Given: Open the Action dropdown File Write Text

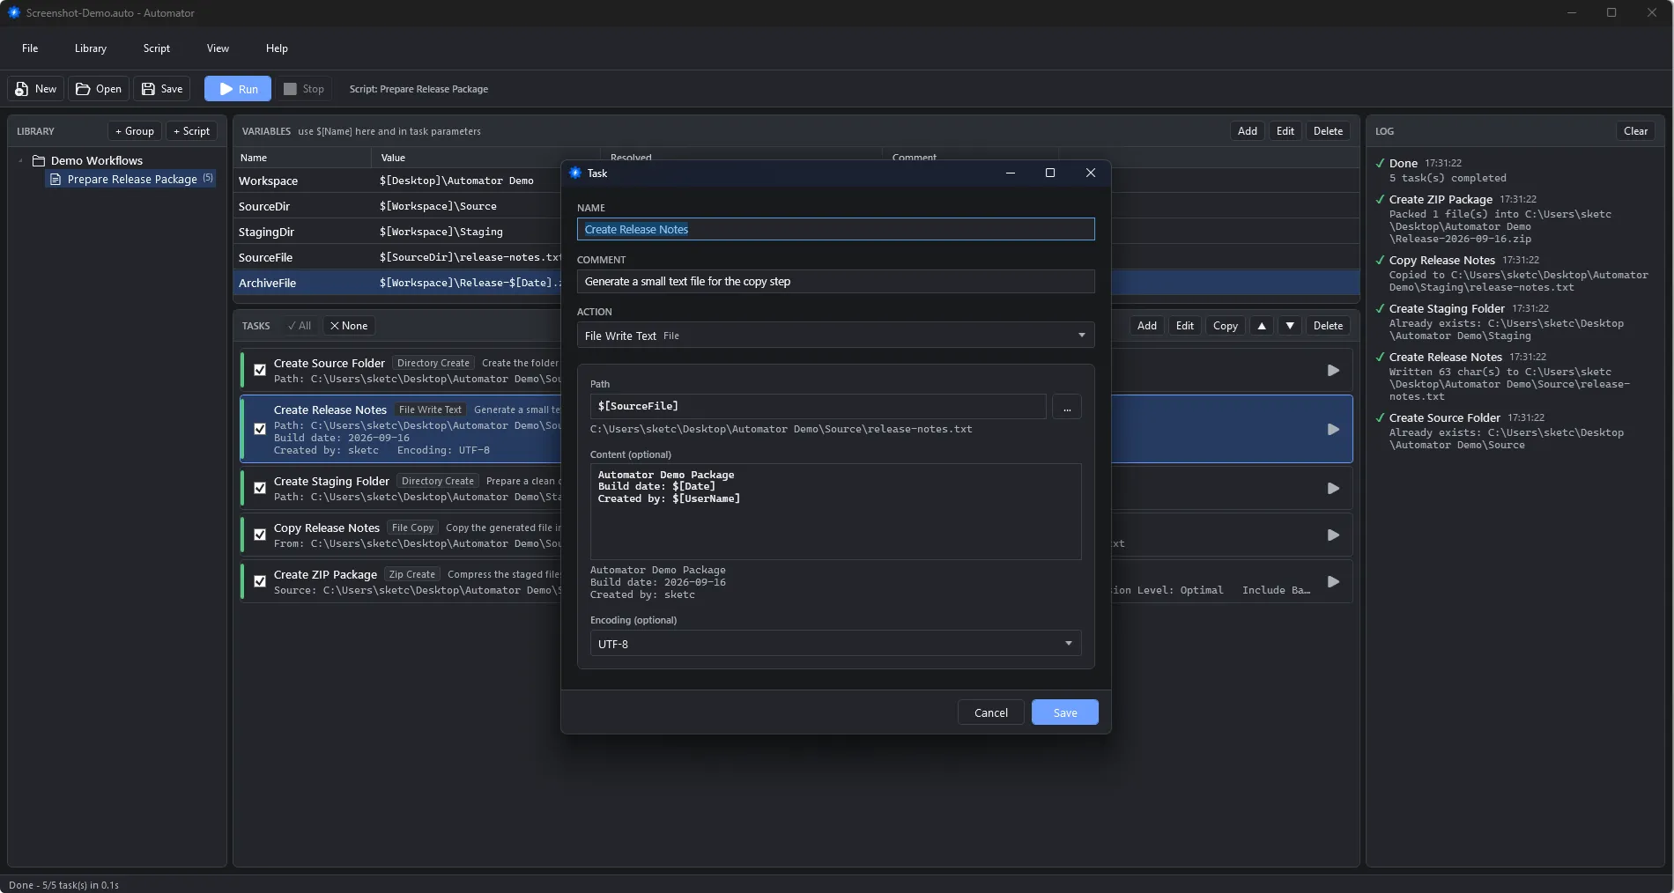Looking at the screenshot, I should click(835, 336).
